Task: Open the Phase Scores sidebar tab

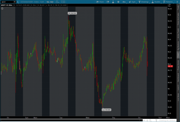Action: [x=178, y=65]
